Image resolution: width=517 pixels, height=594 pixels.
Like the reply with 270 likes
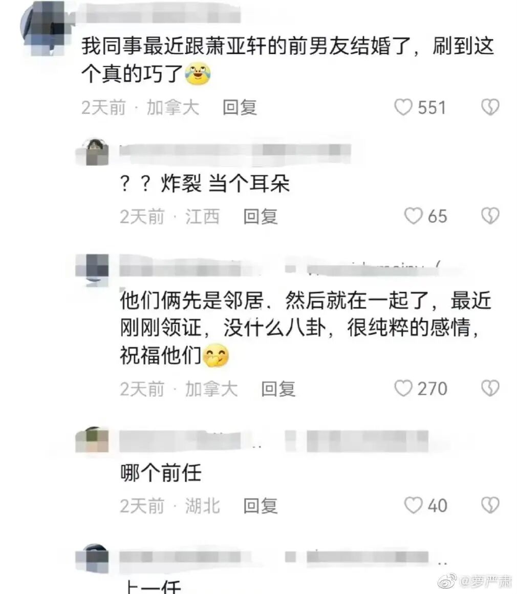(403, 389)
